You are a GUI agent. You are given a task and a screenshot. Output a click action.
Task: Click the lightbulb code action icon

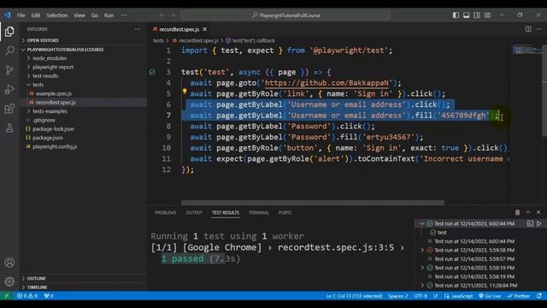coord(185,92)
